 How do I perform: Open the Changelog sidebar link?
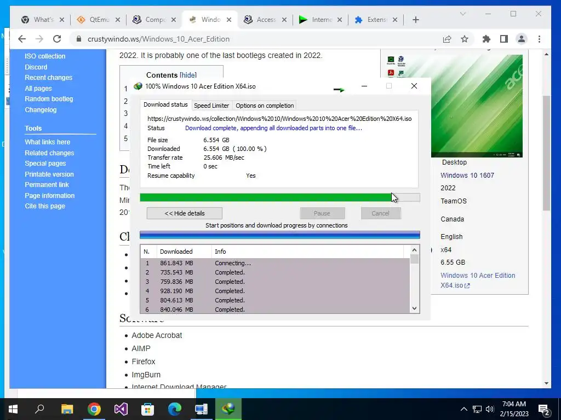[41, 109]
